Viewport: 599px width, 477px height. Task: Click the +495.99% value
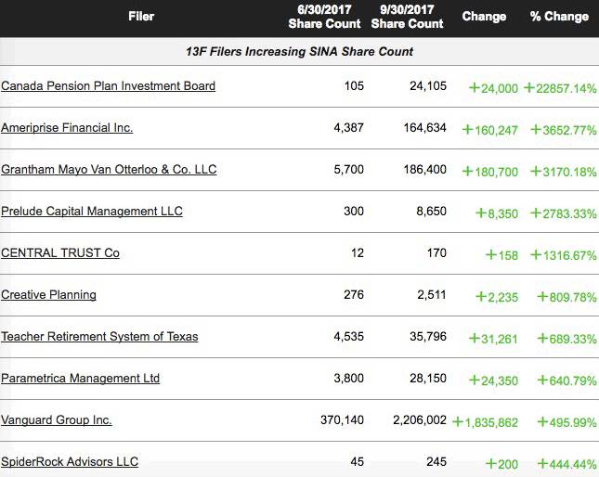566,422
